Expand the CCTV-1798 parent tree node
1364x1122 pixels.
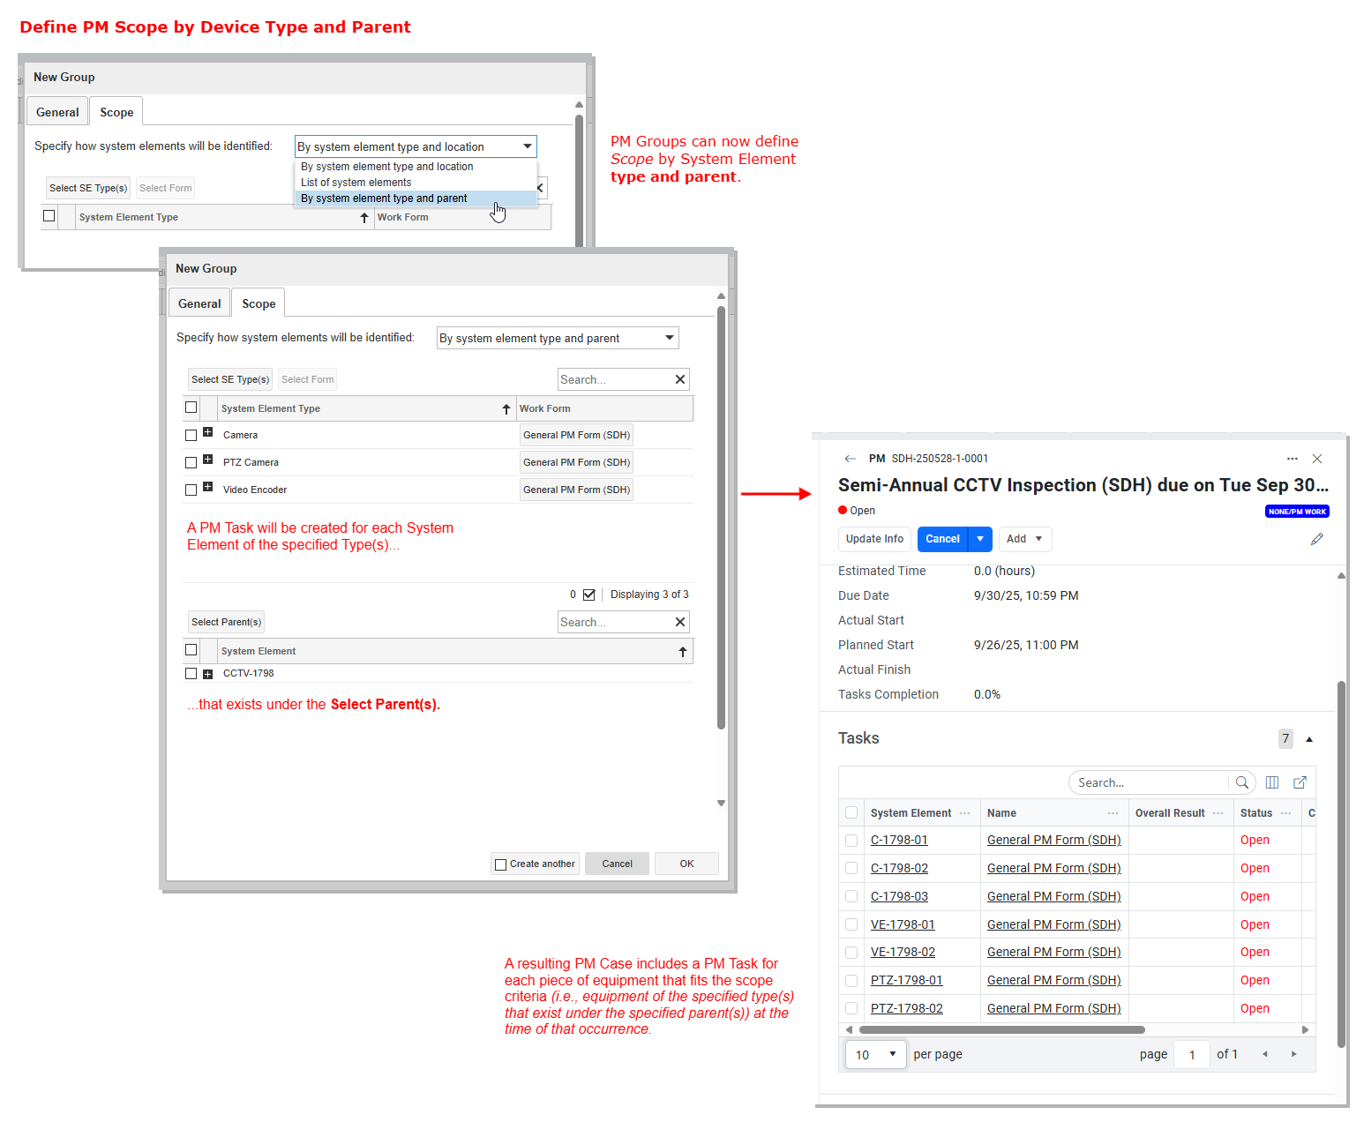(x=208, y=674)
